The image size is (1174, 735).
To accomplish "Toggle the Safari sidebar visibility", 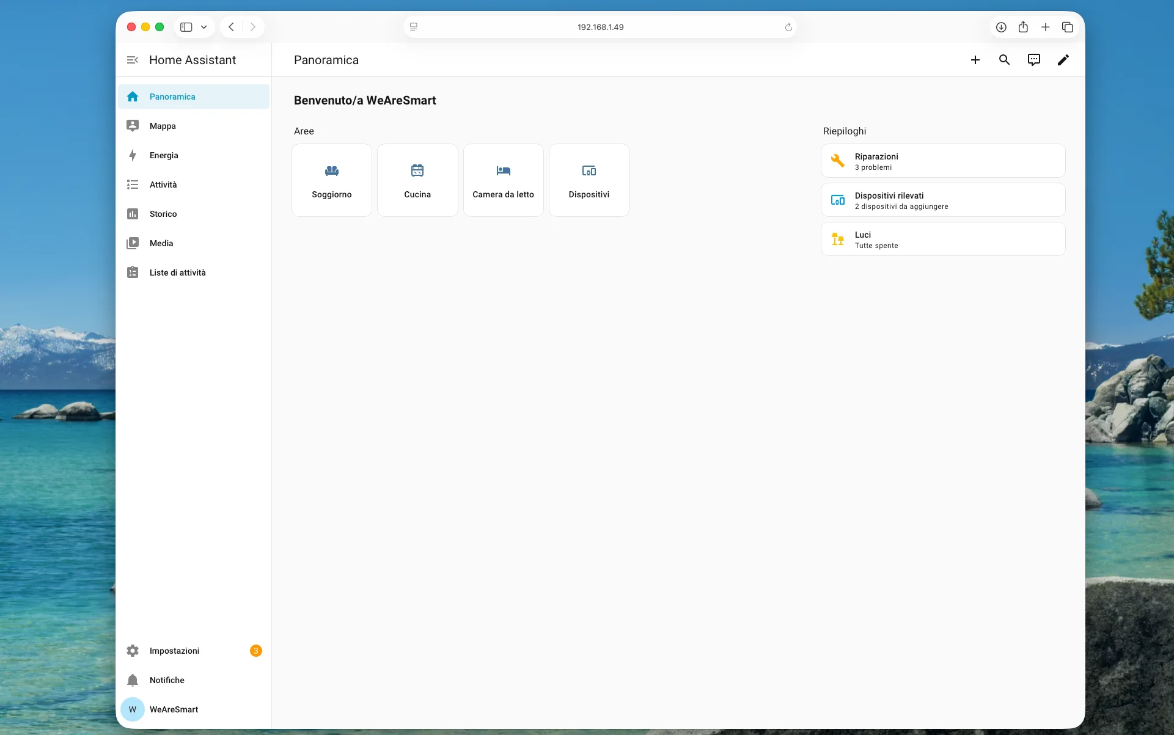I will (185, 27).
